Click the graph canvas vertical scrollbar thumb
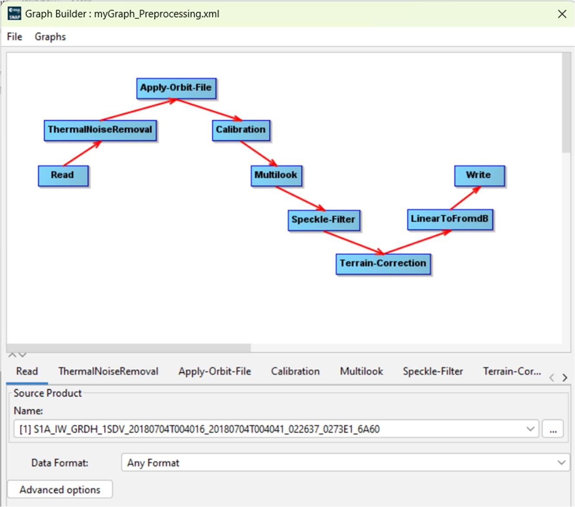This screenshot has height=507, width=575. click(566, 103)
